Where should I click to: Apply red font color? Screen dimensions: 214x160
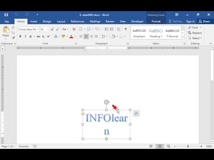(x=71, y=36)
